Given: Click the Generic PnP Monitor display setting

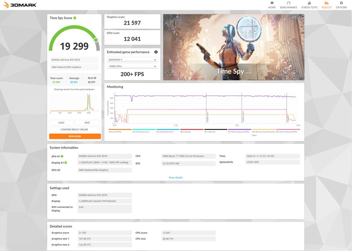Looking at the screenshot, I should [x=104, y=201].
